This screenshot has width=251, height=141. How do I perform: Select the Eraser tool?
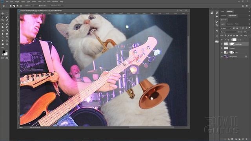click(3, 31)
